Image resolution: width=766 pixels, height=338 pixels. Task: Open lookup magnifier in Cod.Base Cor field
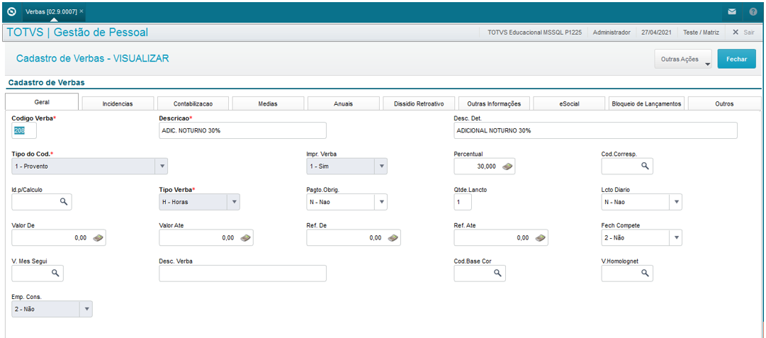(497, 273)
